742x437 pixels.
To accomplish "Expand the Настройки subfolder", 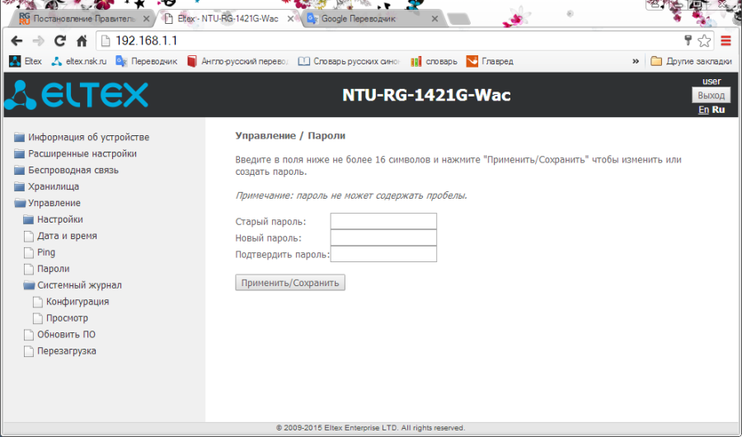I will point(53,219).
